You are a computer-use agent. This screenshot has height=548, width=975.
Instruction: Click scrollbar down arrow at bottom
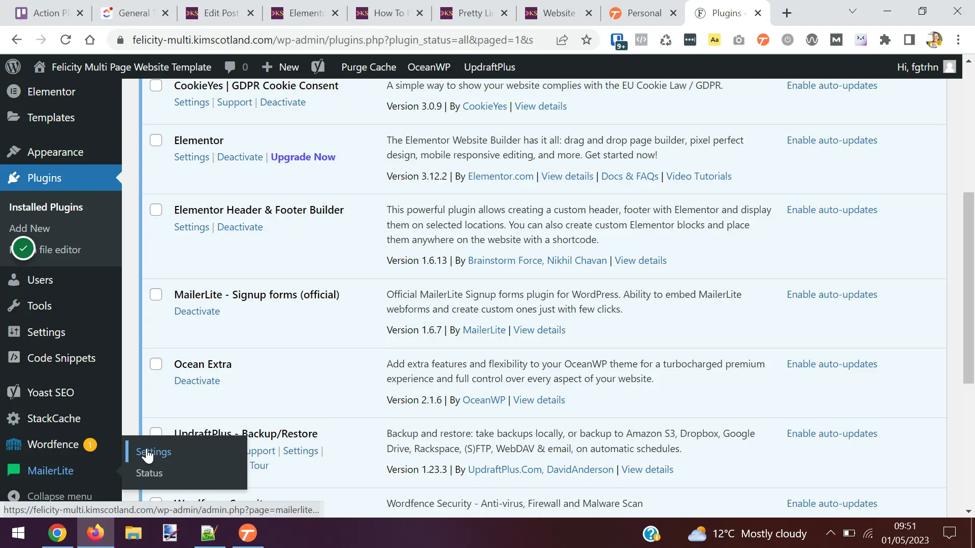click(x=968, y=511)
